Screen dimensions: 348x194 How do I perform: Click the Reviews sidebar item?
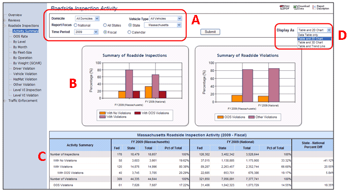[14, 20]
